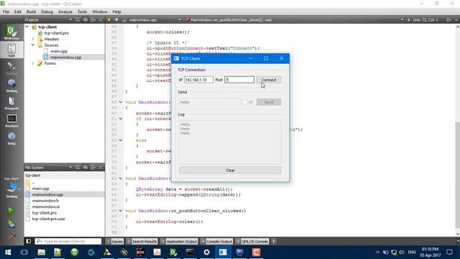This screenshot has height=259, width=460.
Task: Open the Help mode icon in sidebar
Action: tap(11, 139)
